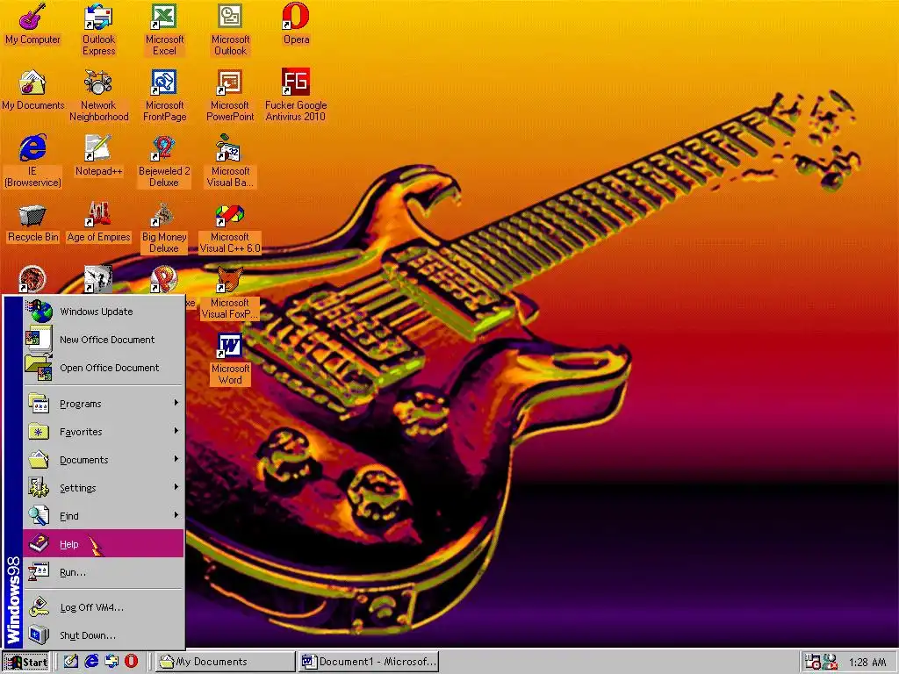
Task: Choose Run... from the Start menu
Action: (x=104, y=571)
